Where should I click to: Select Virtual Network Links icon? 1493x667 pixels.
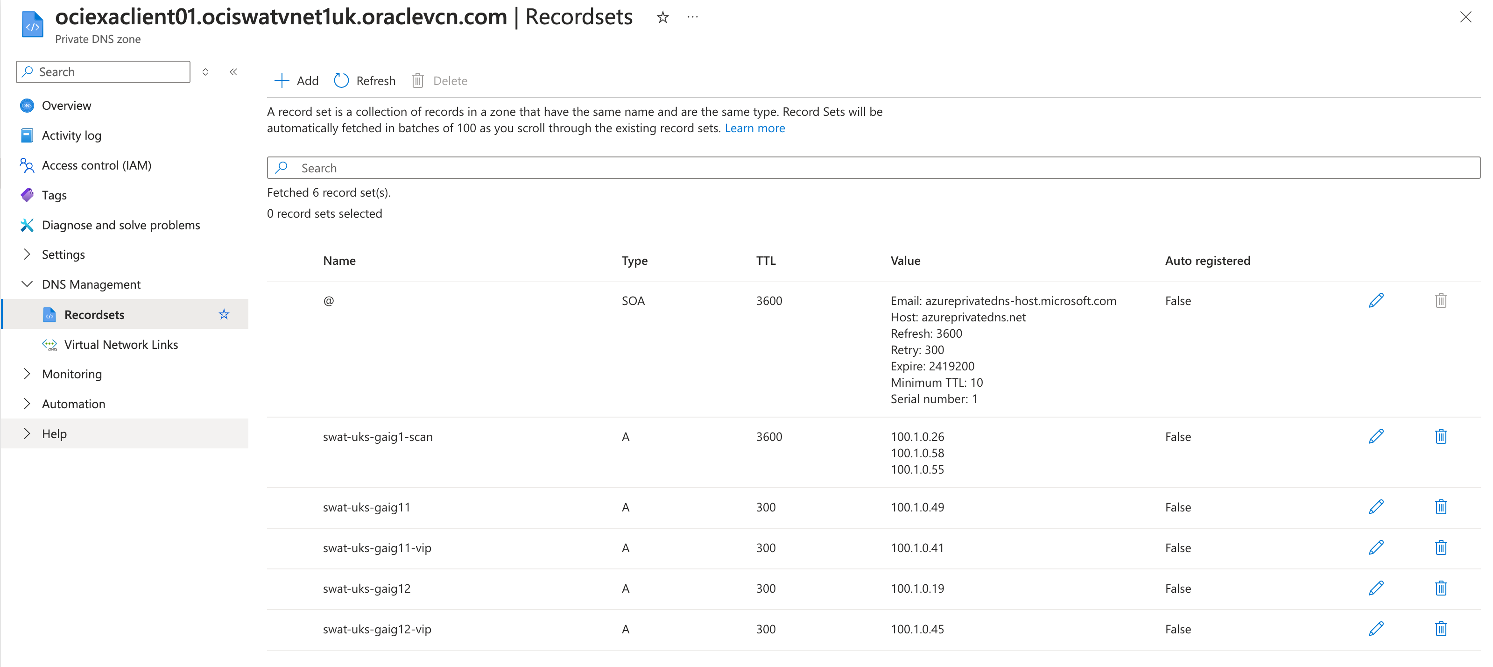click(x=49, y=345)
